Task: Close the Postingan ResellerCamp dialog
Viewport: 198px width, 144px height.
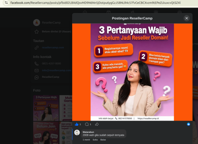Action: [x=187, y=18]
